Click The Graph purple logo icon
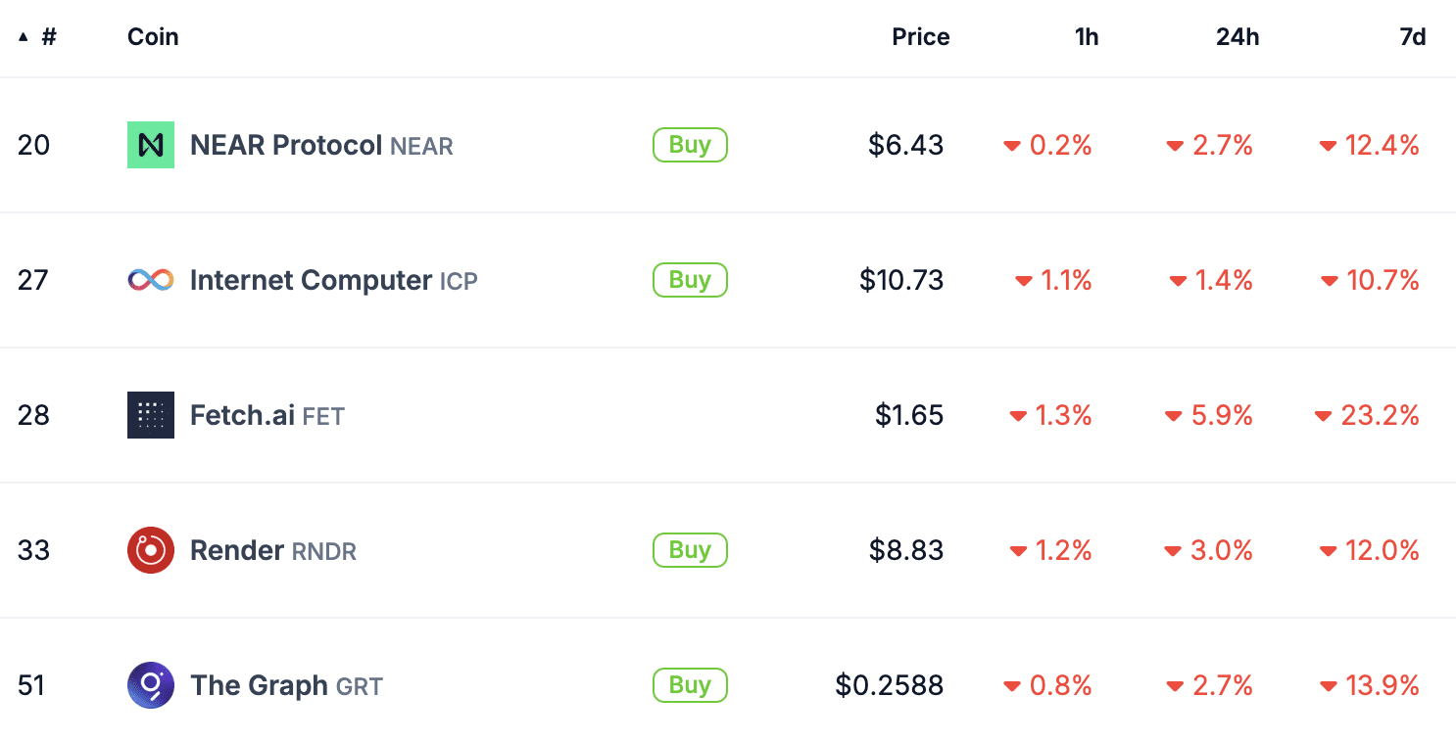 [151, 685]
